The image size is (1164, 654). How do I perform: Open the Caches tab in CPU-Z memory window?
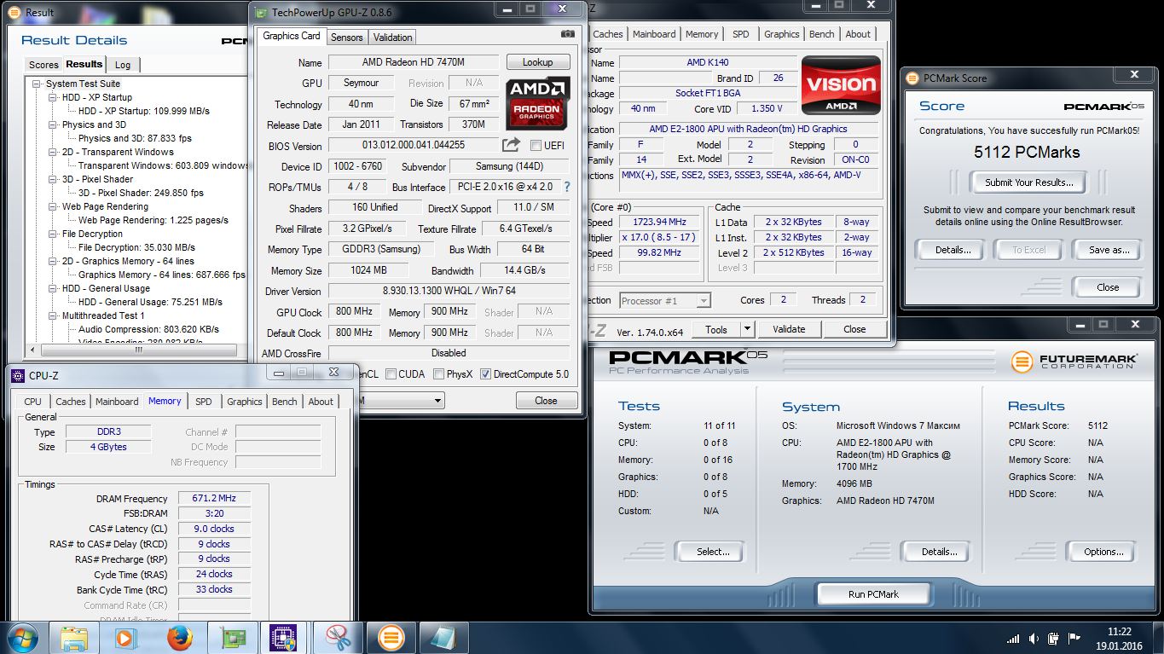70,402
